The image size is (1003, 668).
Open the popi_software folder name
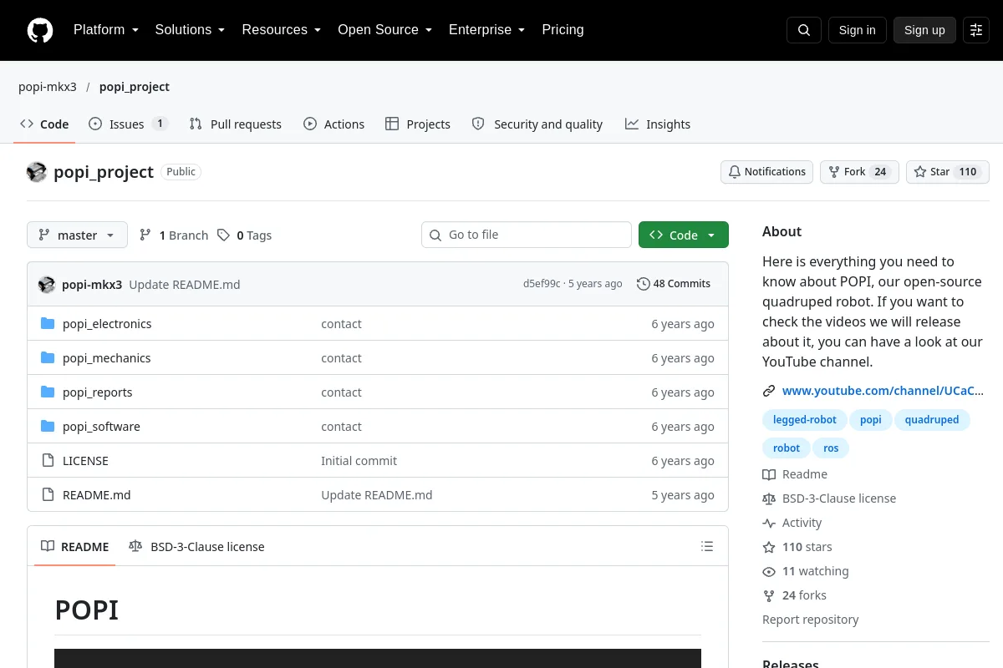[101, 427]
